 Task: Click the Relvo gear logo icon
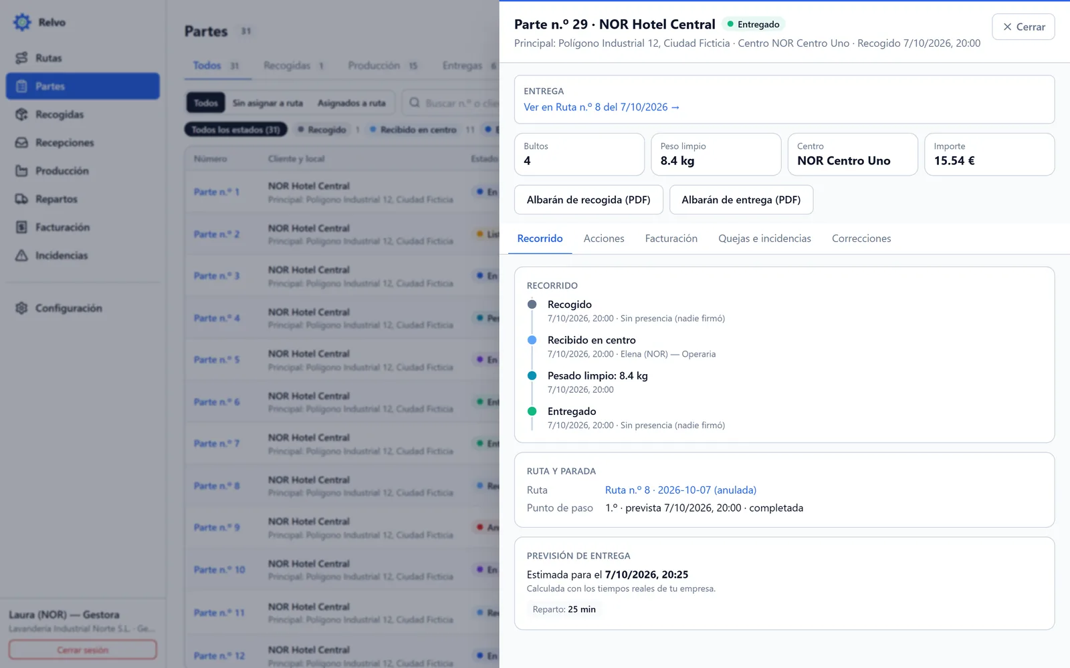(x=22, y=22)
